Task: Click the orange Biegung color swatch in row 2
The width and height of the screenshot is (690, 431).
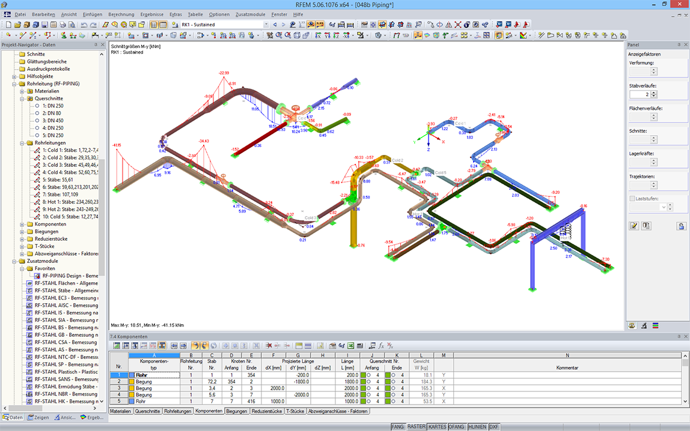Action: point(132,382)
